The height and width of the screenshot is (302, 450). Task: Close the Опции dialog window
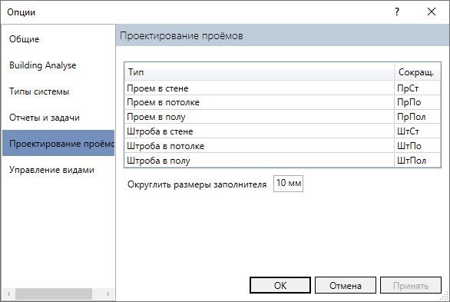pos(432,12)
